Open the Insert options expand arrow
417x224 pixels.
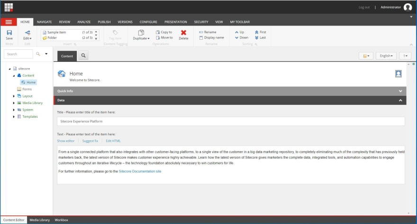click(75, 44)
